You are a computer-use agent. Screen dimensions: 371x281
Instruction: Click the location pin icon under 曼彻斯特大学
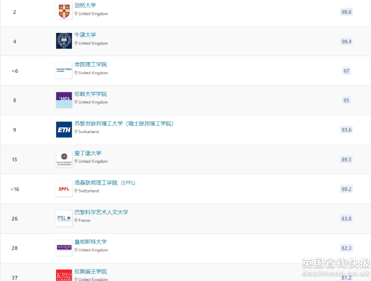click(76, 250)
